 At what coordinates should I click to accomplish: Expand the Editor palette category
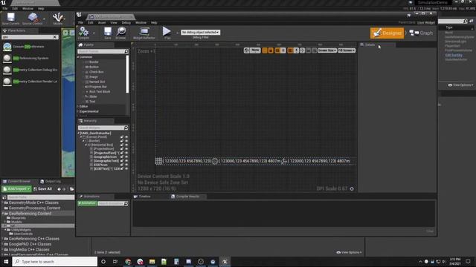(78, 107)
